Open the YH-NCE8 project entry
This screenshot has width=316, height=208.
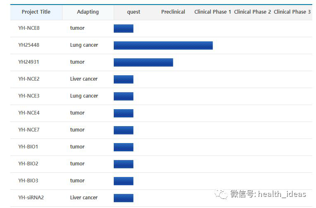pyautogui.click(x=29, y=28)
